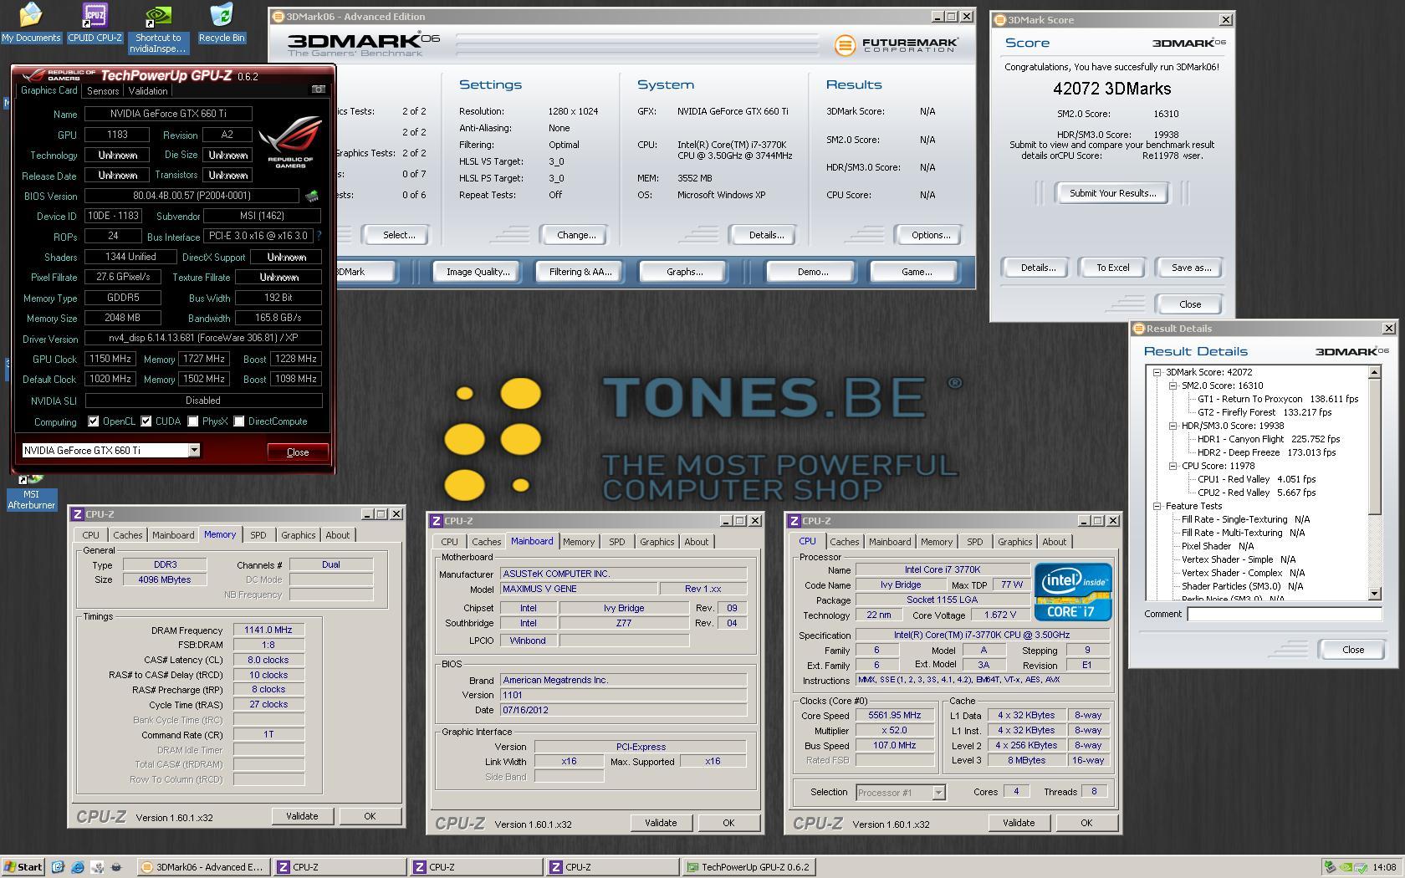Open the nvidiaInspector desktop shortcut

click(158, 28)
